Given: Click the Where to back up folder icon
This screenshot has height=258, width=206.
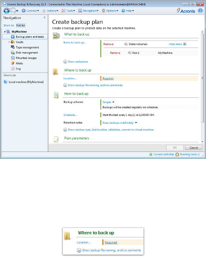Looking at the screenshot, I should pyautogui.click(x=55, y=72).
